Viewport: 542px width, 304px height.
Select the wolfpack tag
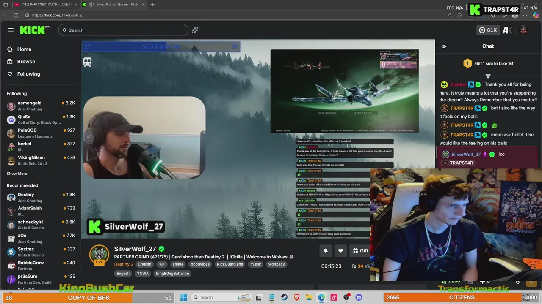click(x=277, y=264)
